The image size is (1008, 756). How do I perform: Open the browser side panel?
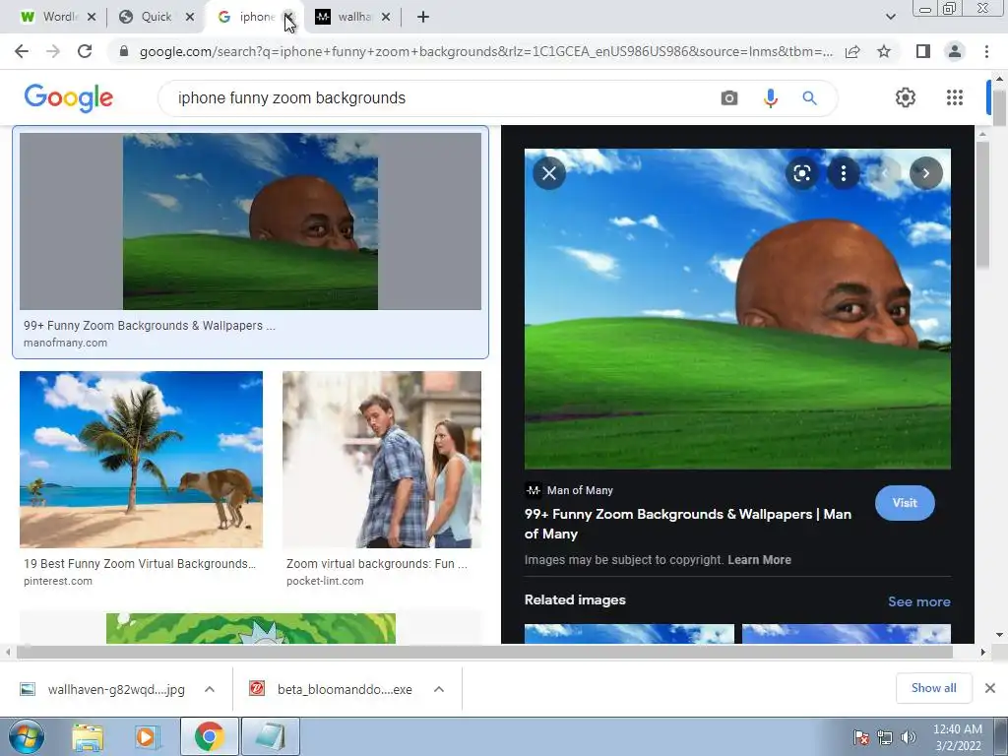pyautogui.click(x=923, y=51)
